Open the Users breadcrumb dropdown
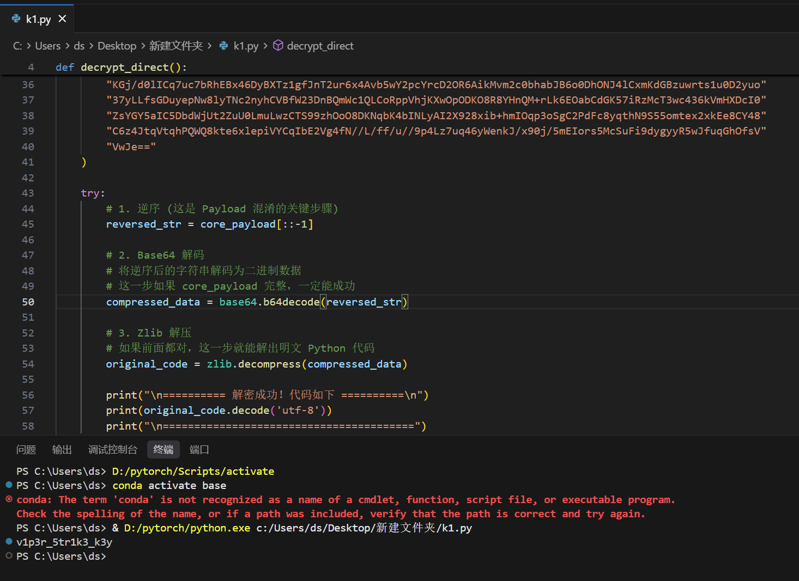Image resolution: width=799 pixels, height=581 pixels. coord(47,46)
